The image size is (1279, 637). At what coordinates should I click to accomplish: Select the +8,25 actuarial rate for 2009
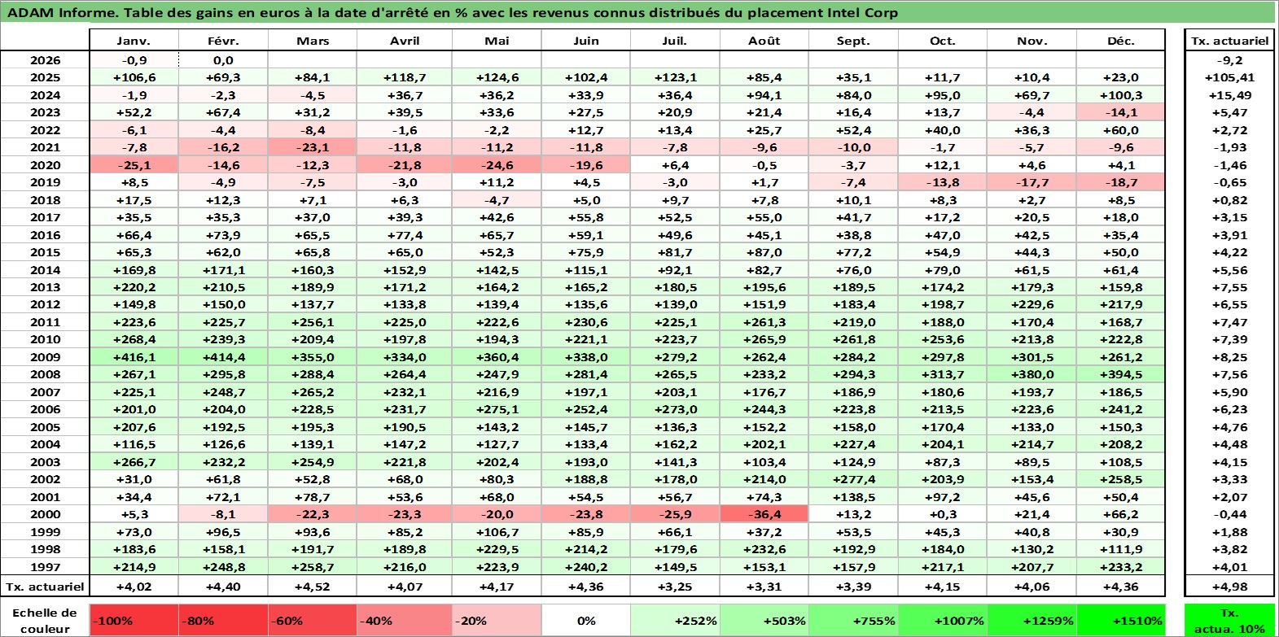[x=1229, y=357]
